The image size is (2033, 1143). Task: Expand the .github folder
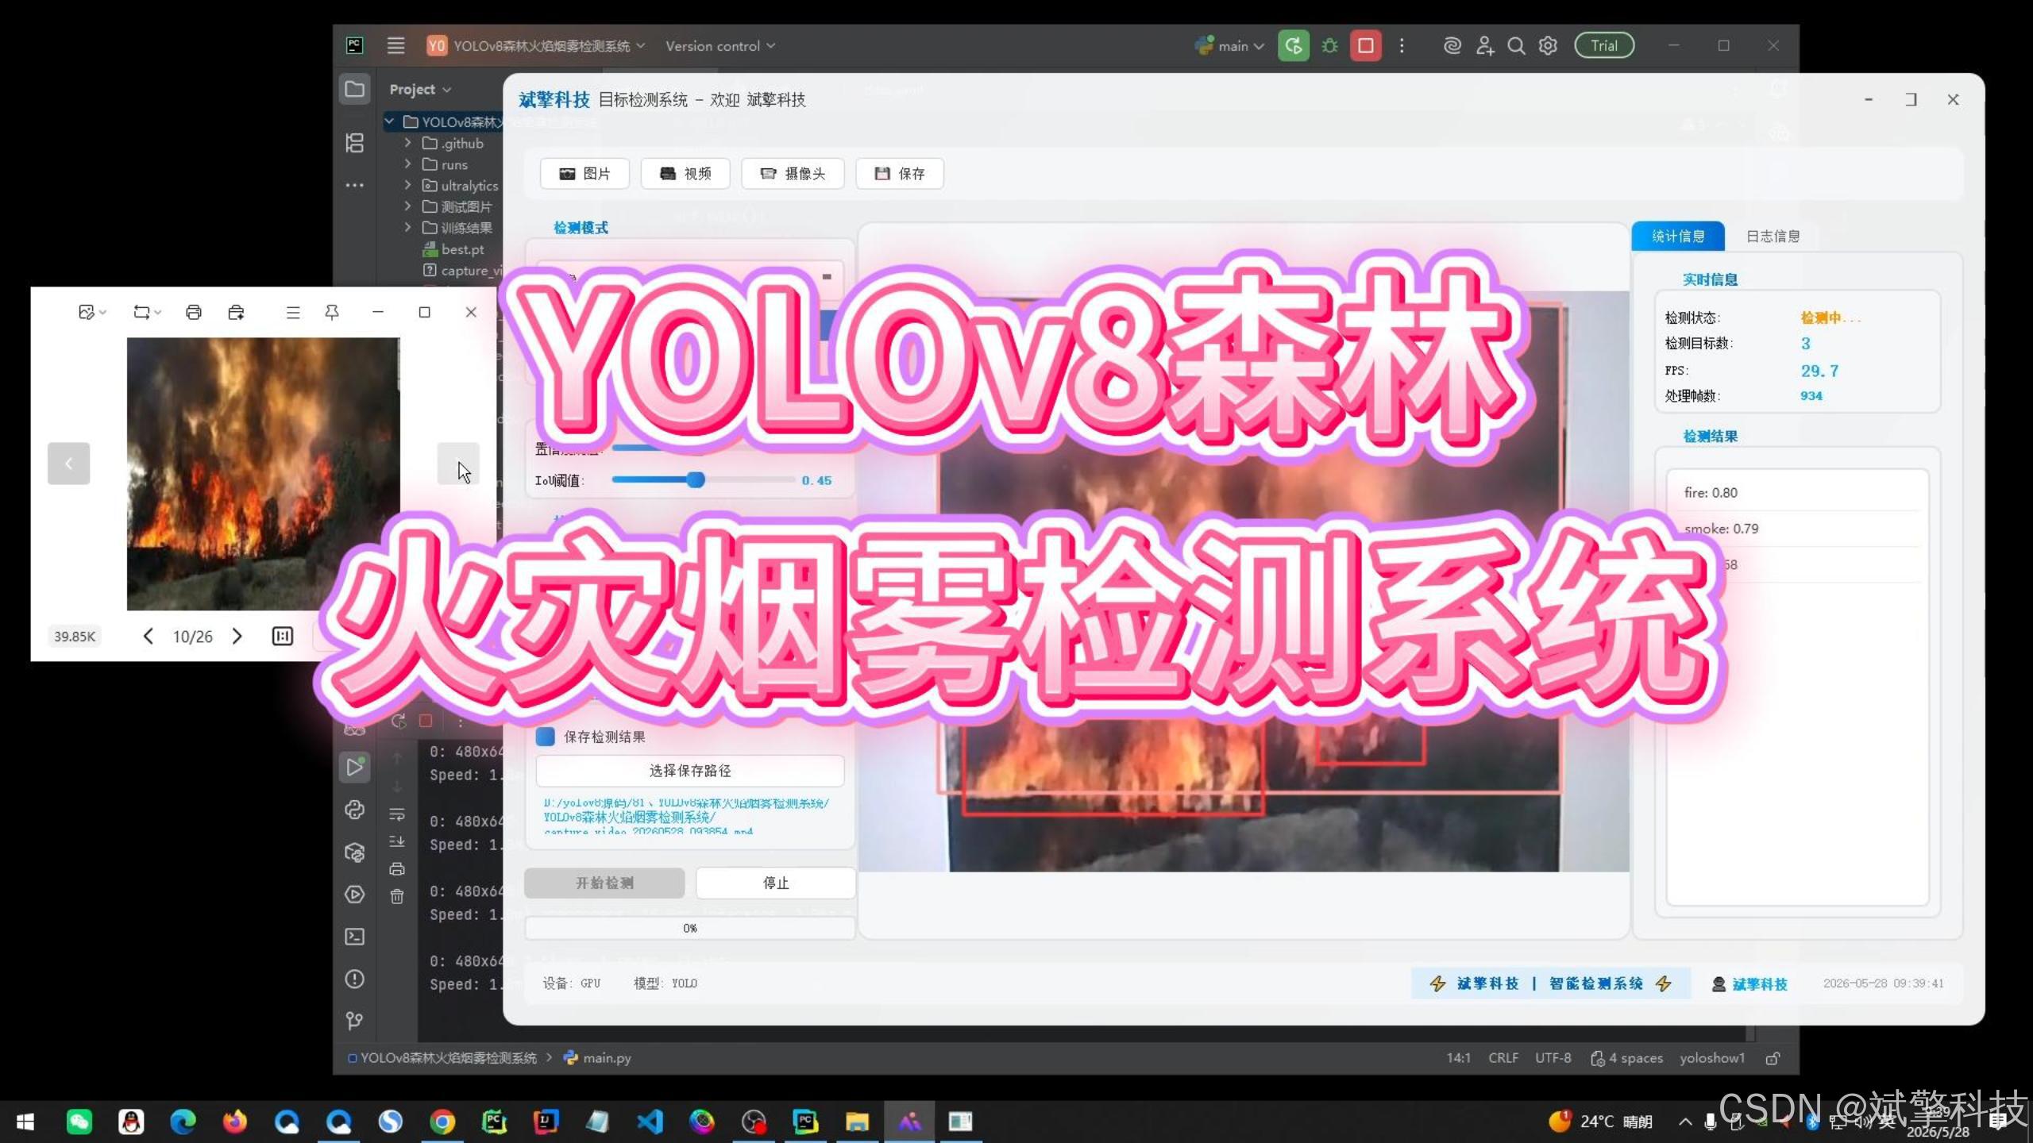[407, 143]
